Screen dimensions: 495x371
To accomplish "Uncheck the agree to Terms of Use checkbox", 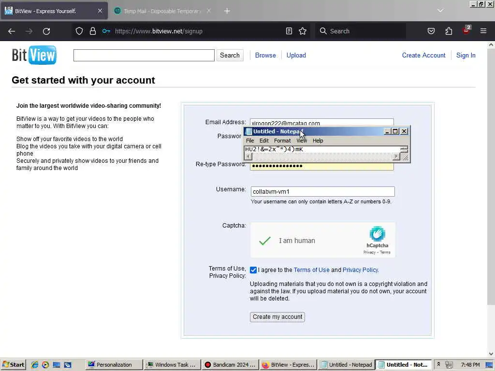I will [253, 270].
